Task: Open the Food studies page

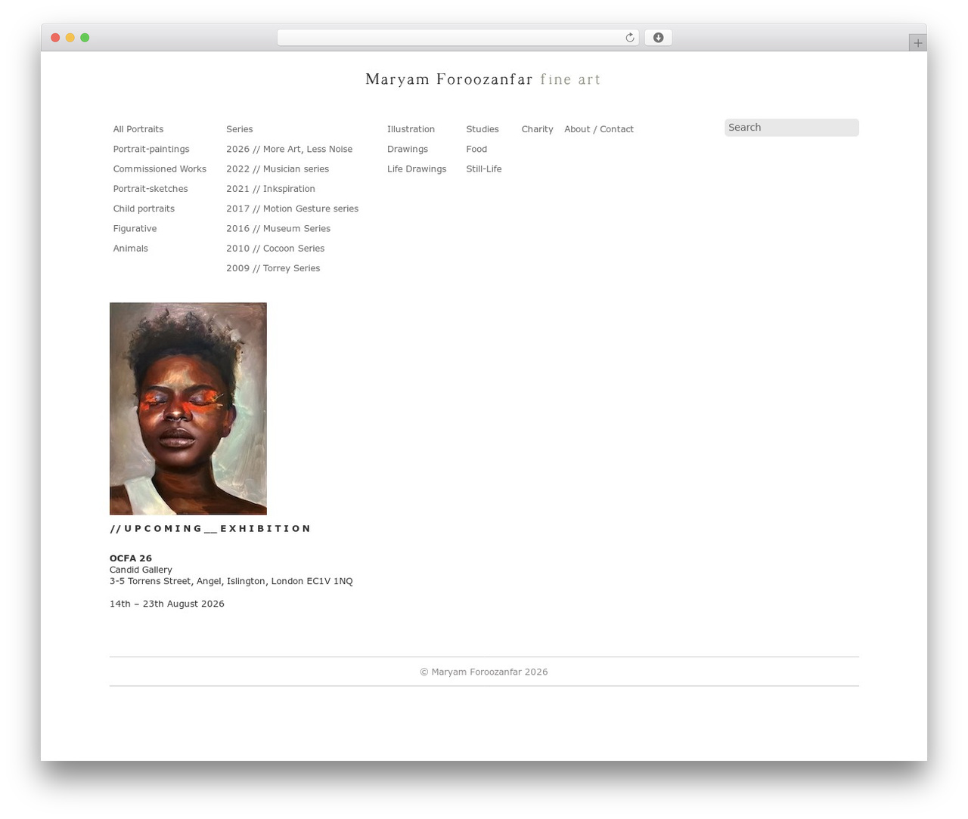Action: point(476,149)
